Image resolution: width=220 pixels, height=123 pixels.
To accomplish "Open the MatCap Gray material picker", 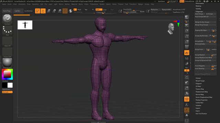I will pyautogui.click(x=7, y=63).
